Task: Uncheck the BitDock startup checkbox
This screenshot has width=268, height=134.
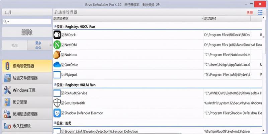Action: point(63,35)
